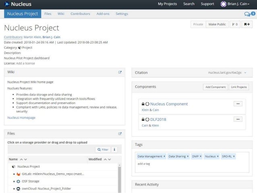Viewport: 257px width, 193px height.
Task: Remove the Data Management tag
Action: tap(164, 156)
